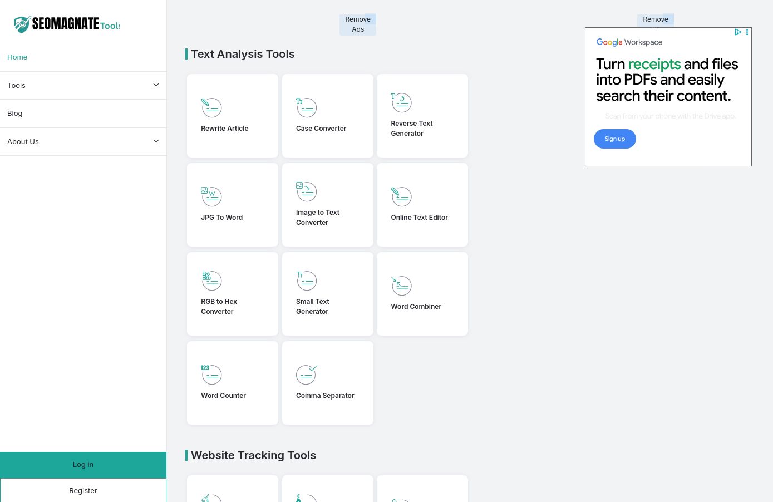Open the Case Converter icon
Image resolution: width=773 pixels, height=502 pixels.
pos(306,107)
